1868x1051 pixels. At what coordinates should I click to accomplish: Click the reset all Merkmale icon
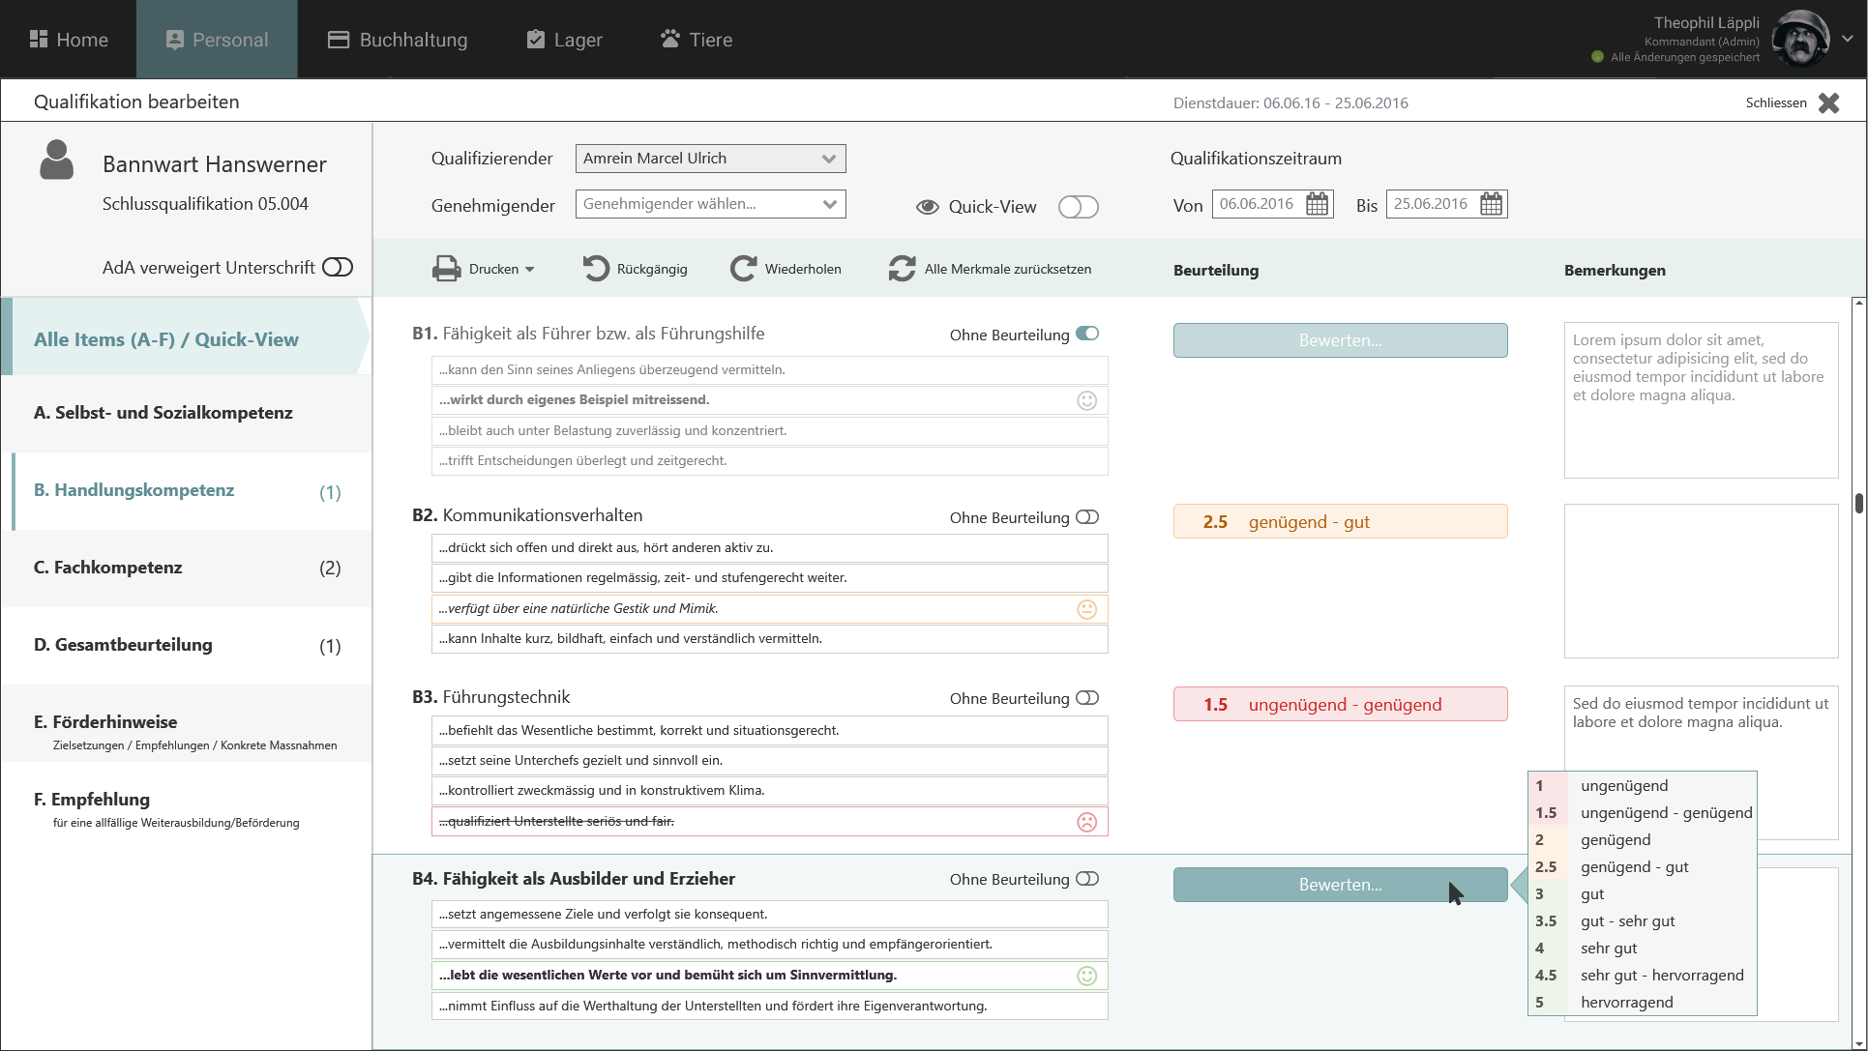point(902,269)
